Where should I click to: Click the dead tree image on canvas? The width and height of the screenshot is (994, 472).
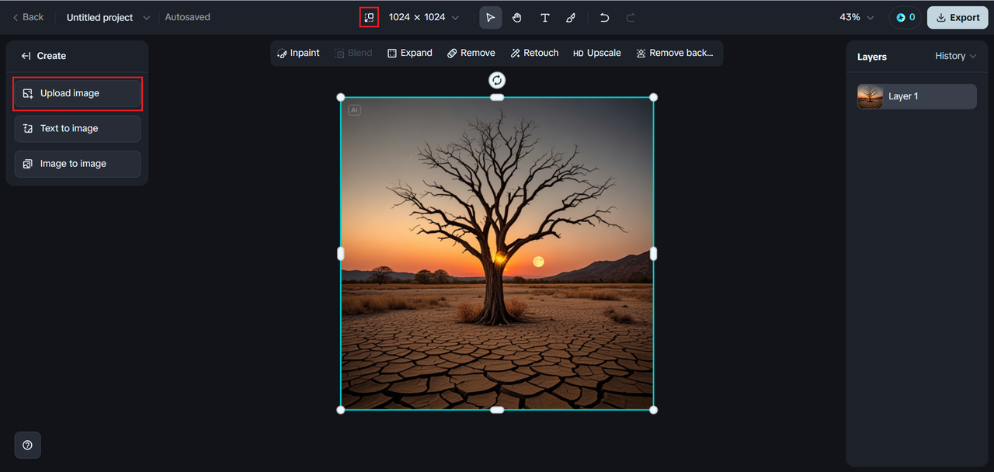tap(497, 254)
